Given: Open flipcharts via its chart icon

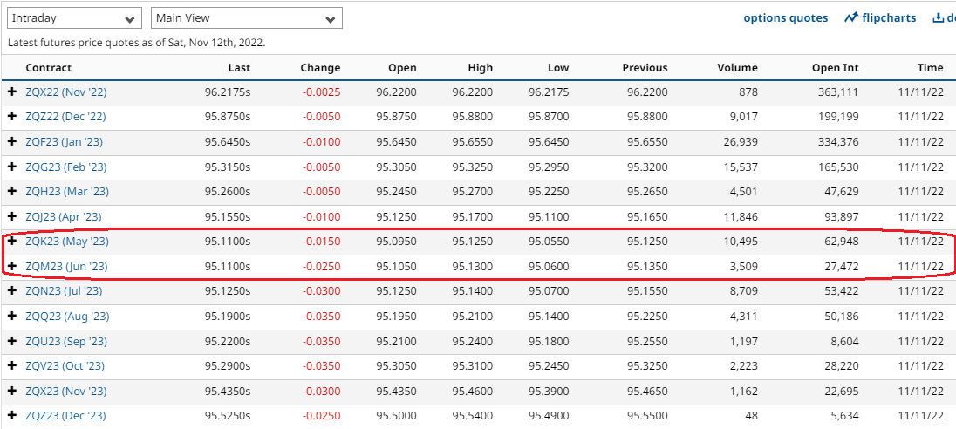Looking at the screenshot, I should (851, 18).
